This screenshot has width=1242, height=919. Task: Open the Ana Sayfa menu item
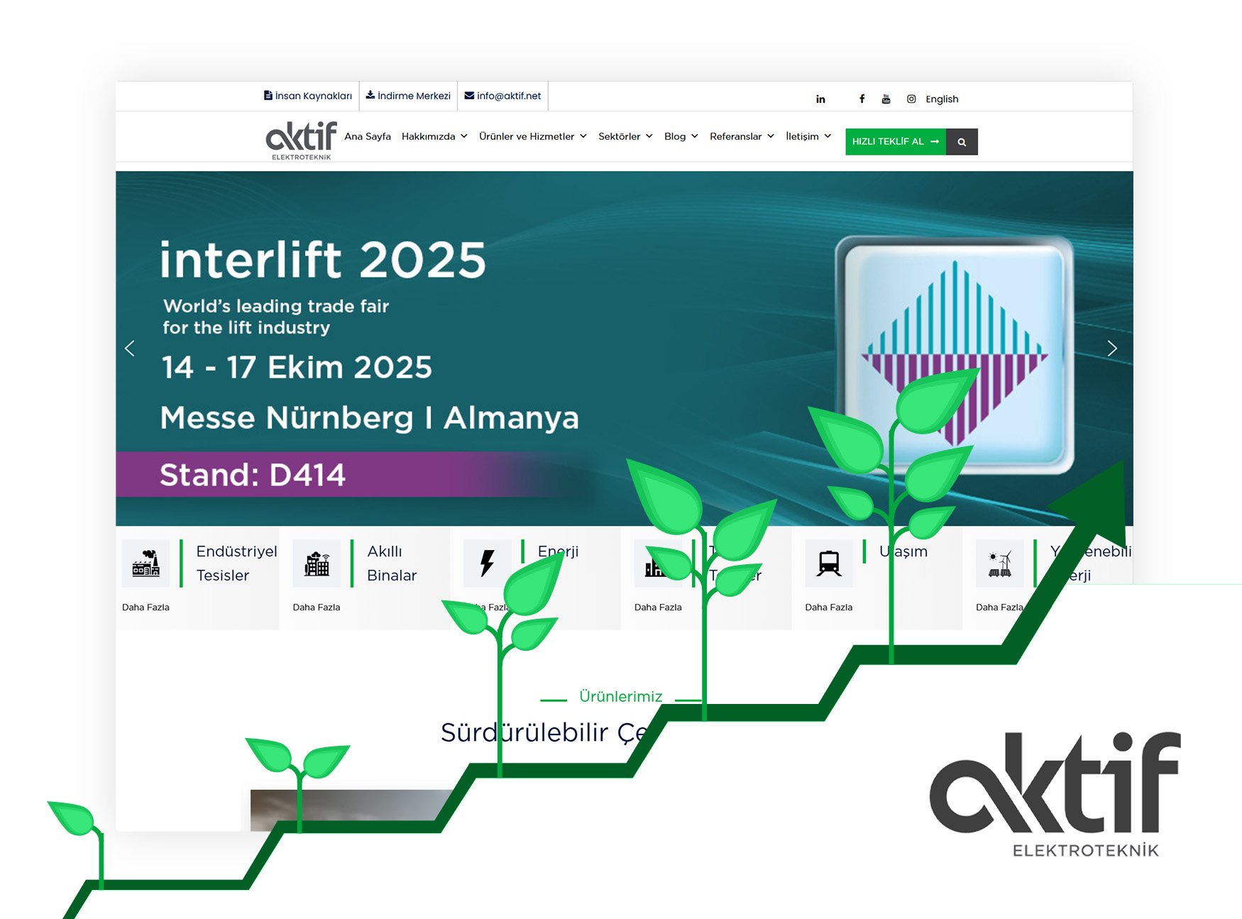click(x=368, y=136)
